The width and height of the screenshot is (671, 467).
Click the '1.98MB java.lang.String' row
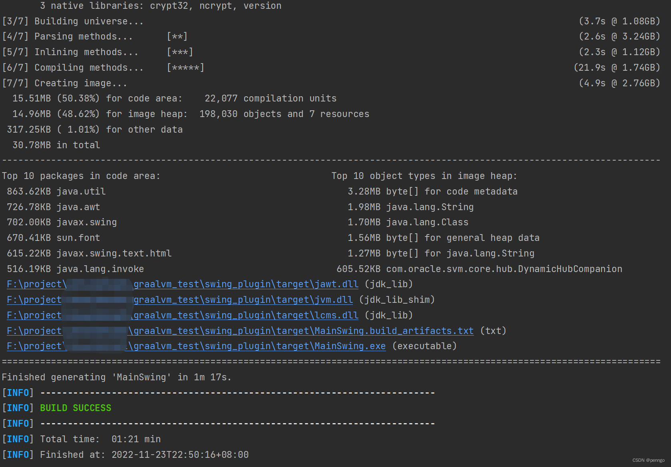[411, 207]
